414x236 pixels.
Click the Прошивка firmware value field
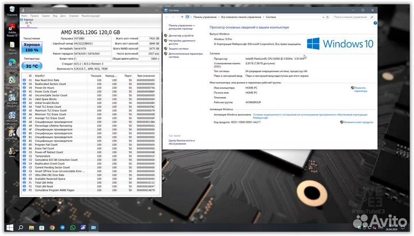click(x=92, y=38)
